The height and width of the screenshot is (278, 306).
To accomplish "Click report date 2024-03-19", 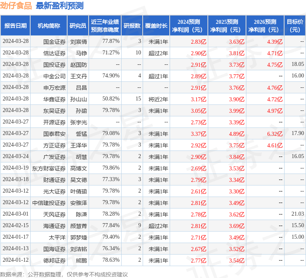I will tap(15, 168).
